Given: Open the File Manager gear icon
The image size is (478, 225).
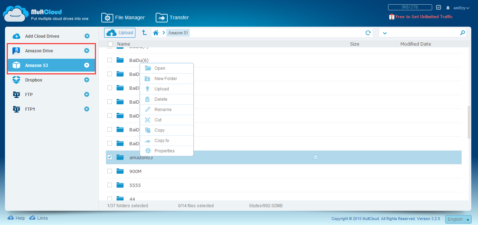Looking at the screenshot, I should click(107, 17).
